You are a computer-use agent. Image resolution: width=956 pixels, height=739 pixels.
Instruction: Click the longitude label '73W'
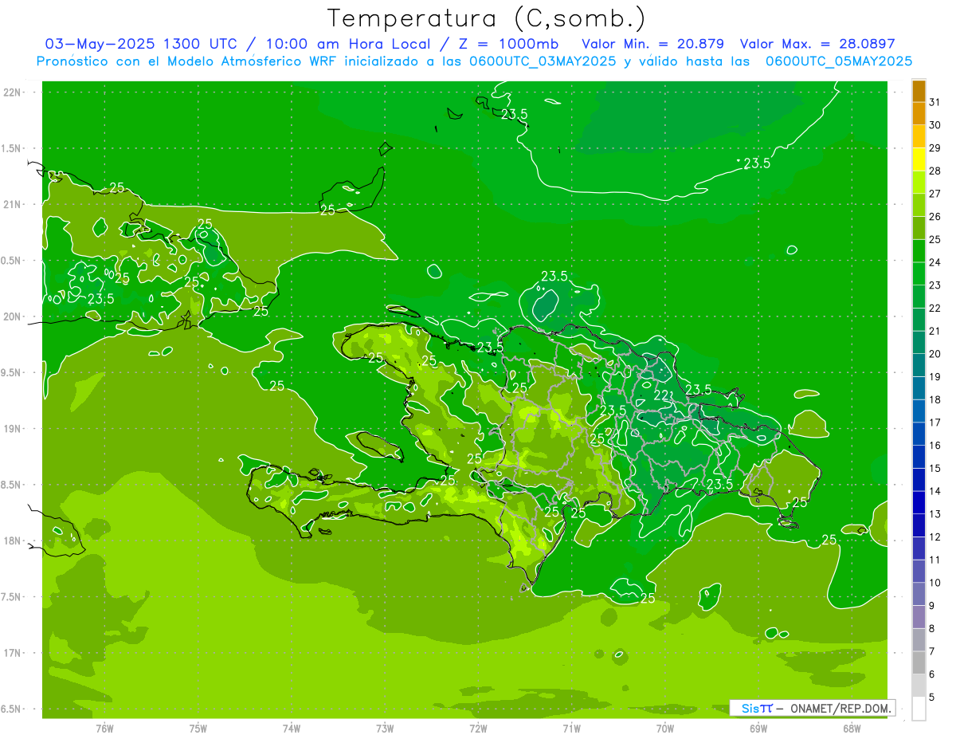pyautogui.click(x=385, y=729)
